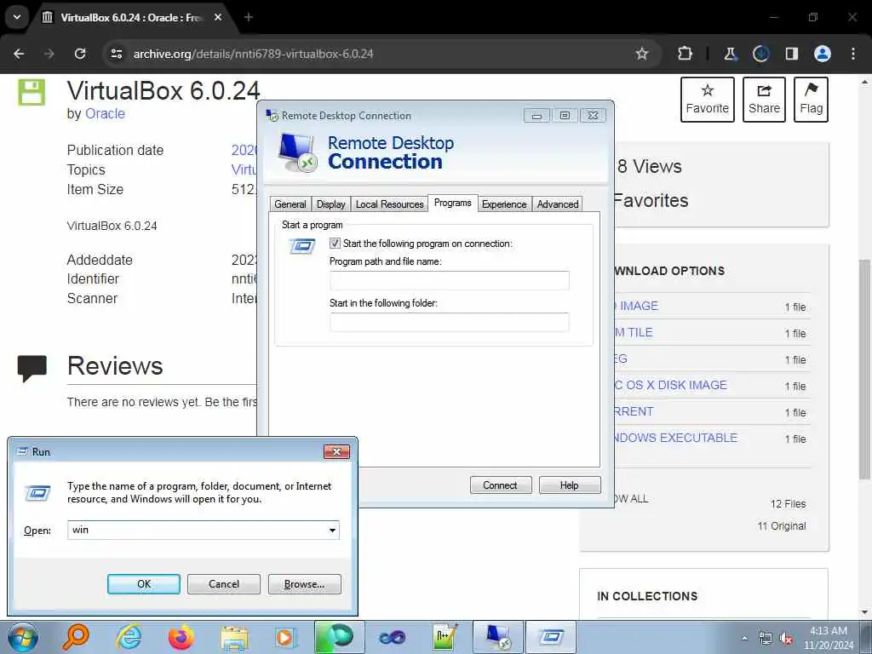Viewport: 872px width, 654px height.
Task: Open the media player taskbar icon
Action: (286, 637)
